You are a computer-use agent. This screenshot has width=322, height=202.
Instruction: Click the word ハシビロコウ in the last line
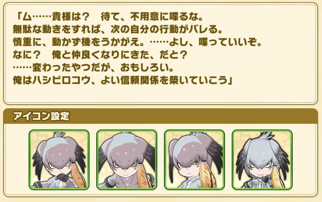pyautogui.click(x=62, y=81)
